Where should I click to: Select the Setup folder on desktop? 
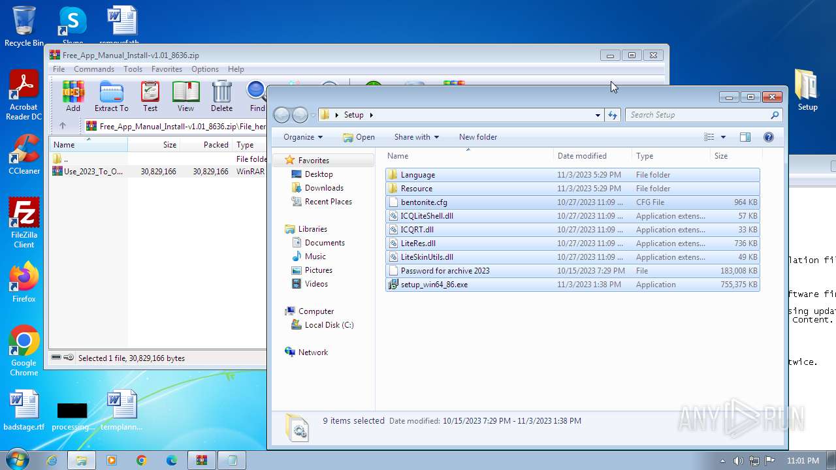(807, 90)
